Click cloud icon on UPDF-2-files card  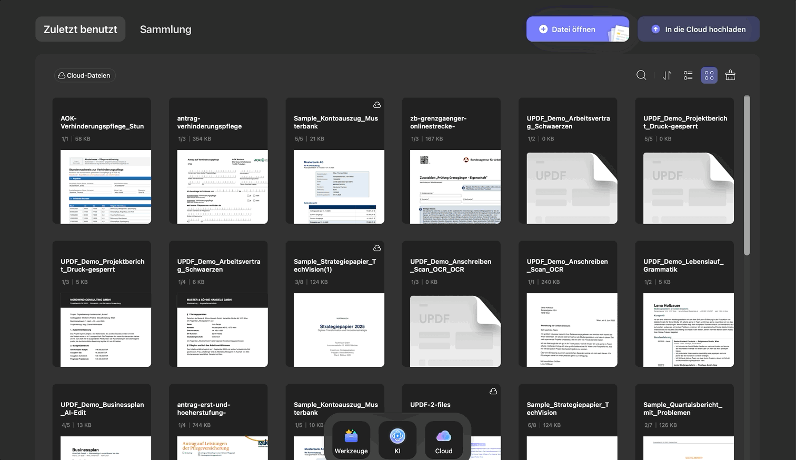click(x=493, y=391)
